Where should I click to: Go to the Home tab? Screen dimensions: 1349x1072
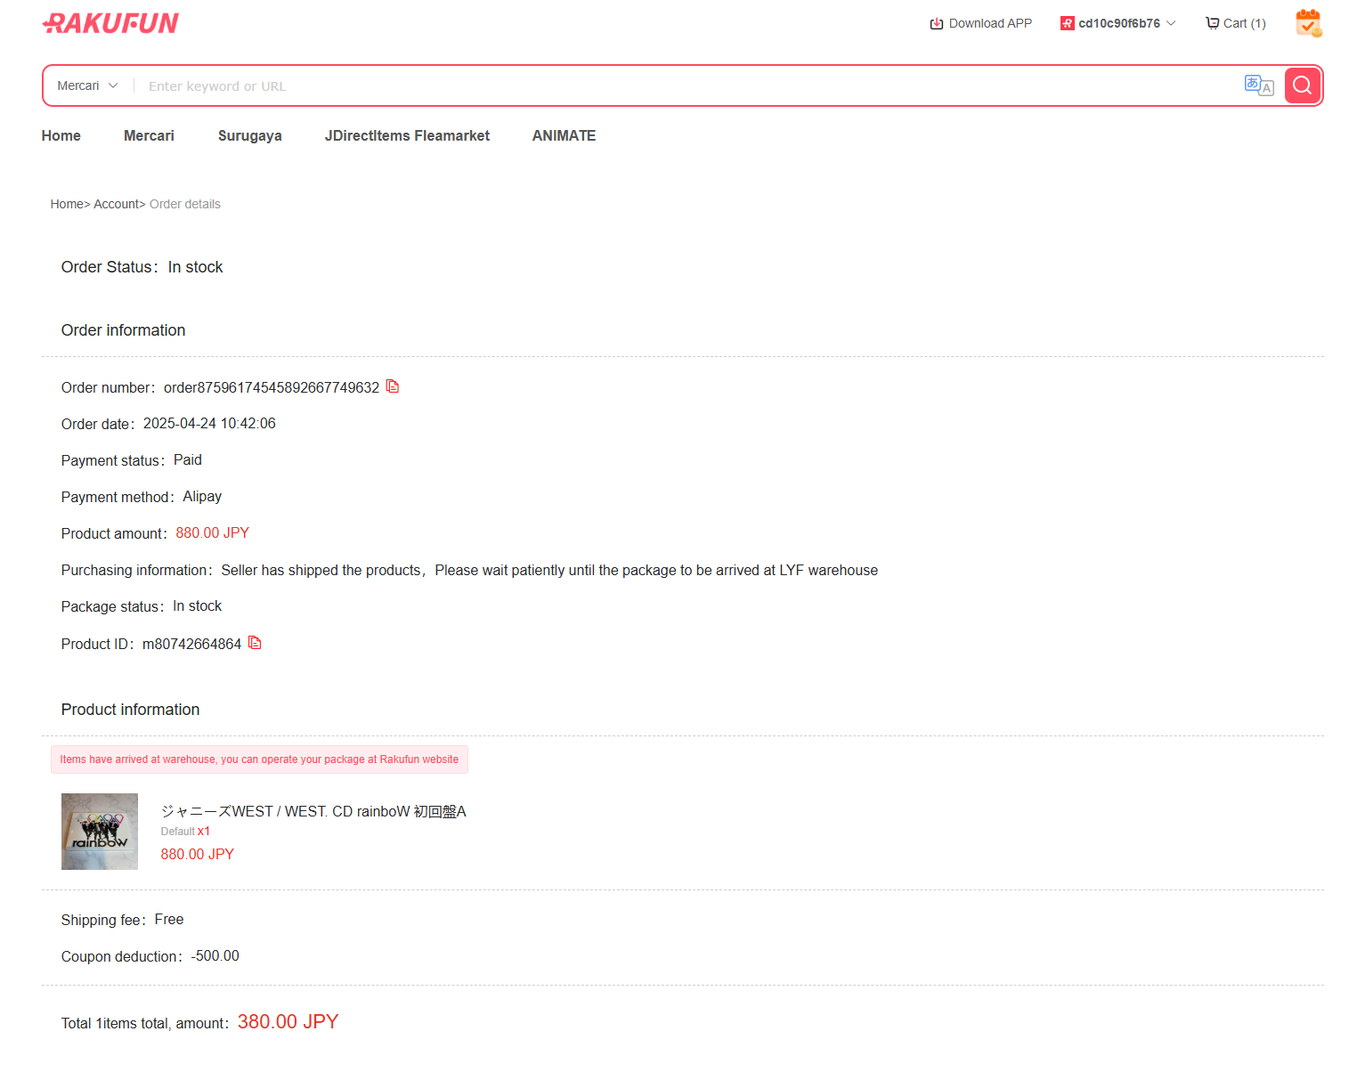(x=61, y=135)
